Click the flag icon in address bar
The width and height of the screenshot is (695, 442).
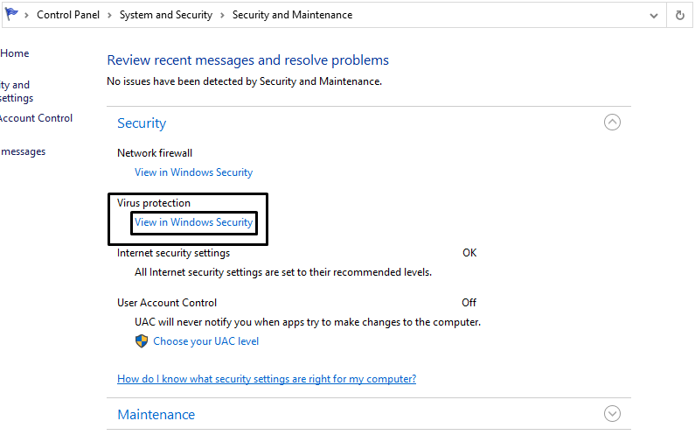pos(11,14)
